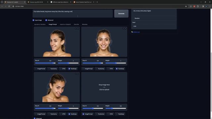
Task: Open the Chrome profile avatar
Action: point(206,6)
